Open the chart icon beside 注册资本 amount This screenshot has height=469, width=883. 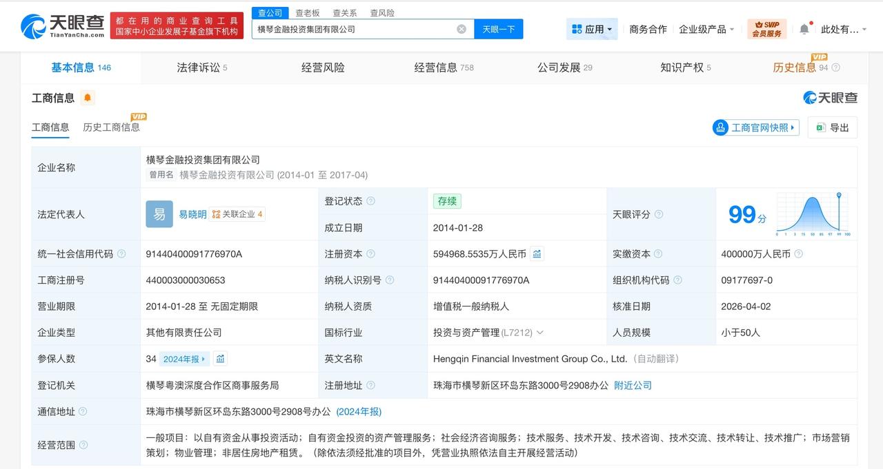coord(537,253)
